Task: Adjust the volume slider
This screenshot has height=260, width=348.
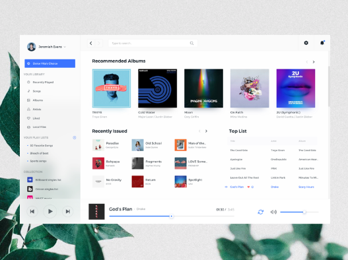Action: tap(299, 212)
